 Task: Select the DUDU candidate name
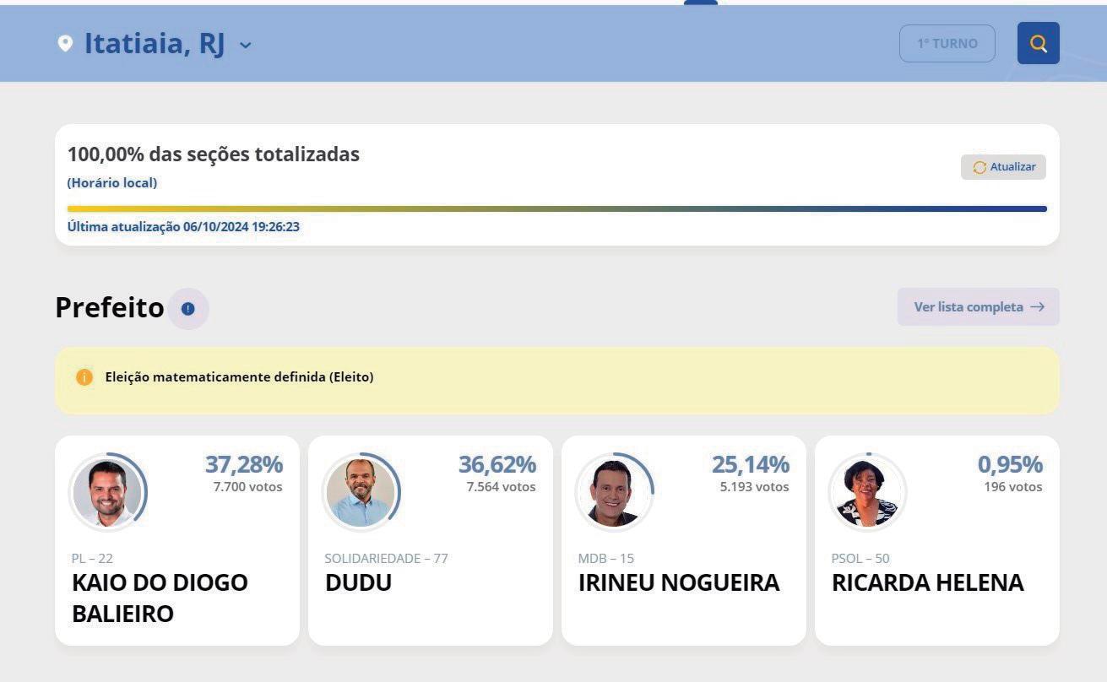359,582
